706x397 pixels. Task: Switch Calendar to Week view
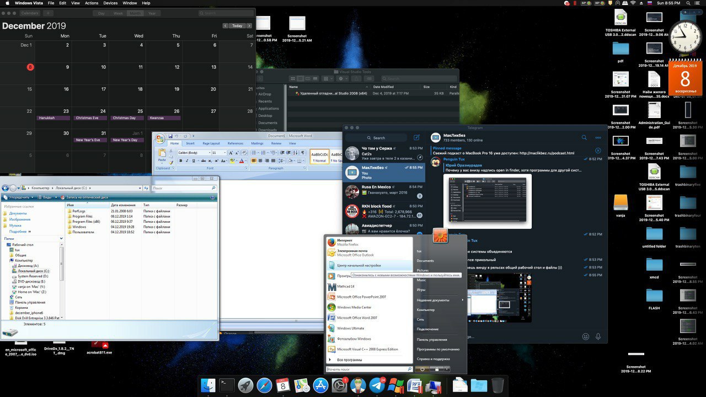pos(118,13)
